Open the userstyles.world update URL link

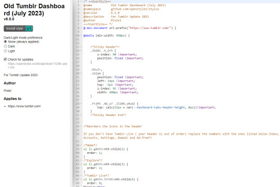pyautogui.click(x=37, y=65)
